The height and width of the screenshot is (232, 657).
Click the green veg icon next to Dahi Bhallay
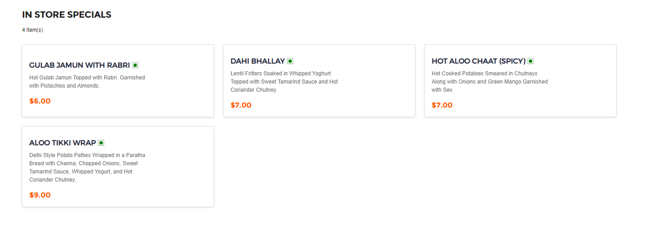tap(290, 61)
